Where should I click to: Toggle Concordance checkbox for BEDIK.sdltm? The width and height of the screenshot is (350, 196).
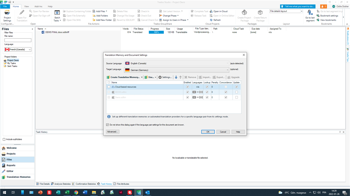coord(226,92)
